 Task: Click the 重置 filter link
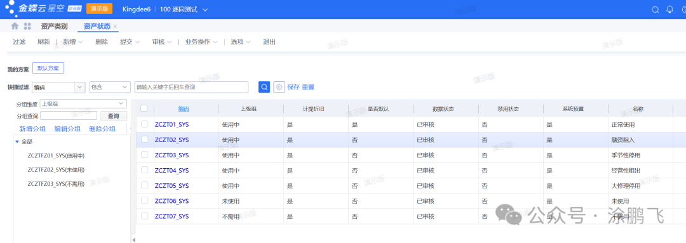point(308,87)
